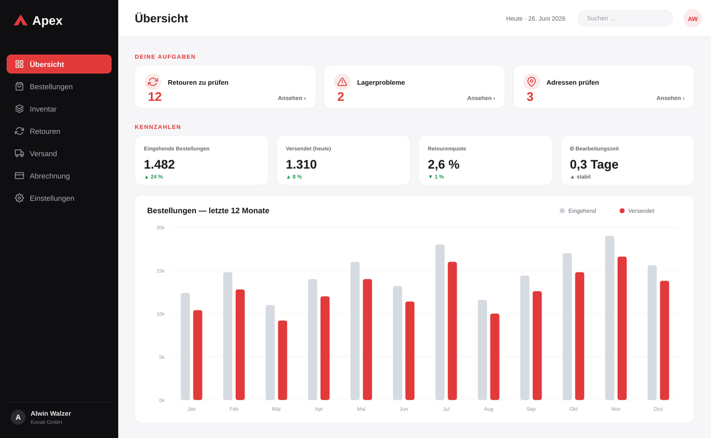Screen dimensions: 711x438
Task: Click the Übersicht grid icon in sidebar
Action: click(20, 64)
